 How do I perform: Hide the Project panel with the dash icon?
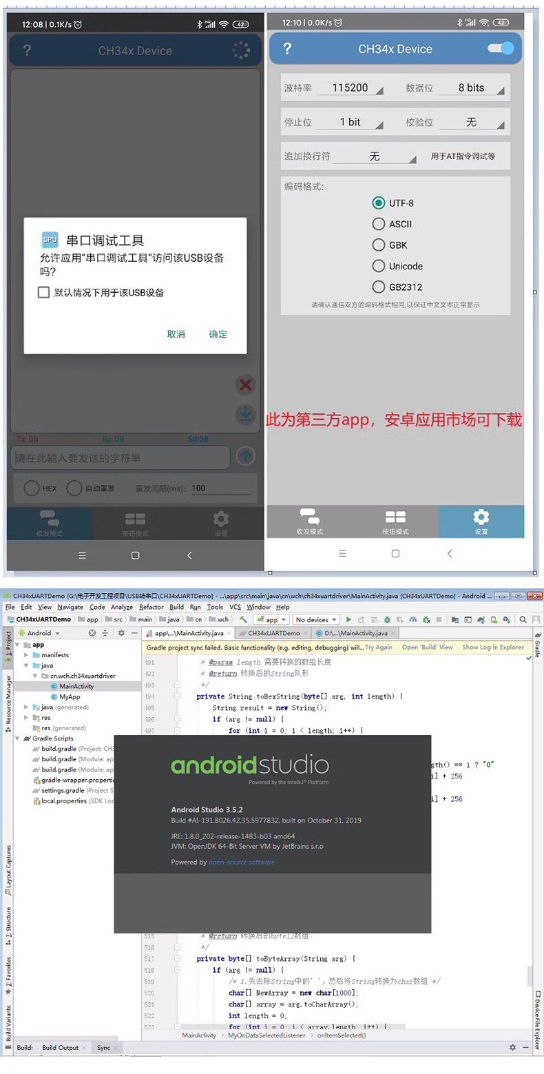(x=134, y=633)
